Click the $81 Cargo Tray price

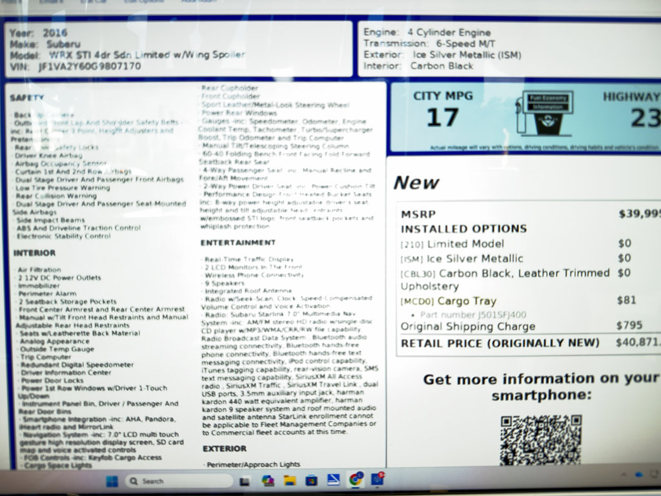[626, 300]
